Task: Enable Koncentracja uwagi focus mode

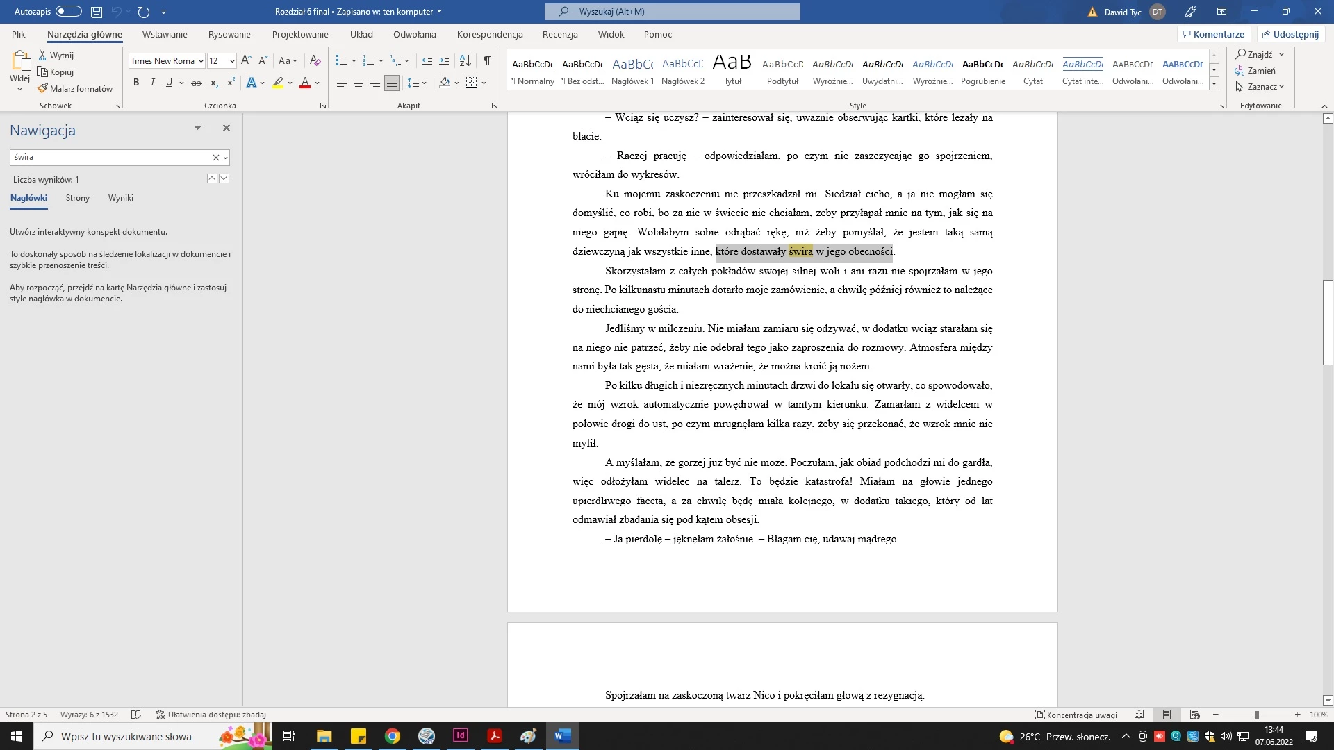Action: (x=1076, y=715)
